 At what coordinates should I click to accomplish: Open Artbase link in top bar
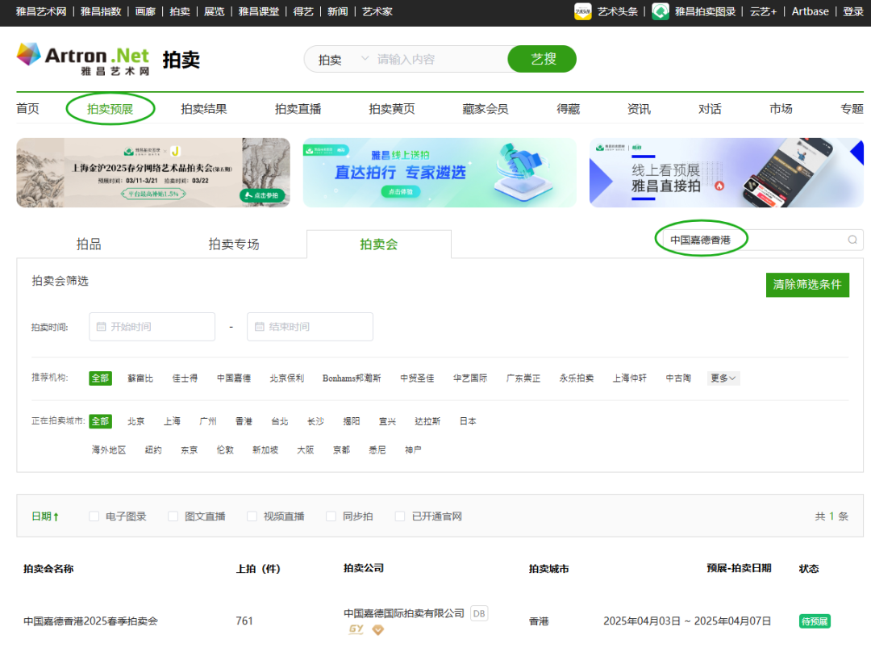click(810, 11)
